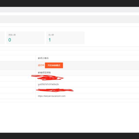The height and width of the screenshot is (139, 139).
Task: Click the 运行中 status label
Action: pos(41,65)
